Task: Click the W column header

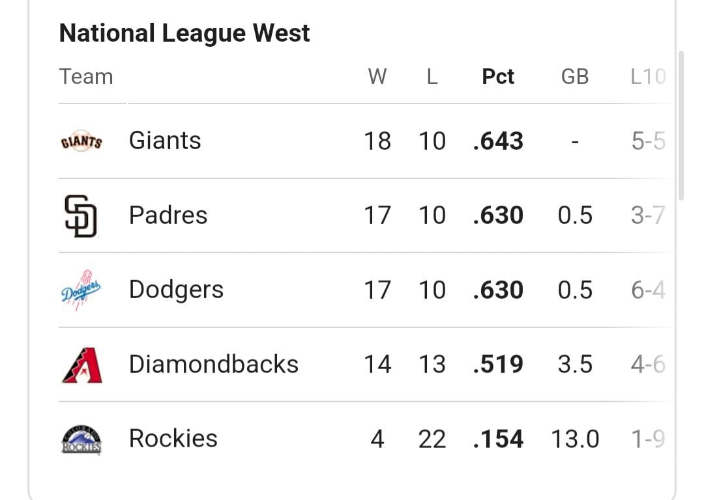Action: pyautogui.click(x=377, y=77)
